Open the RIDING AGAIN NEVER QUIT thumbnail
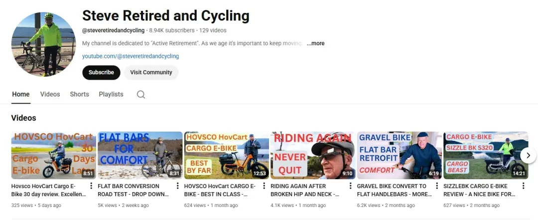 pos(313,155)
